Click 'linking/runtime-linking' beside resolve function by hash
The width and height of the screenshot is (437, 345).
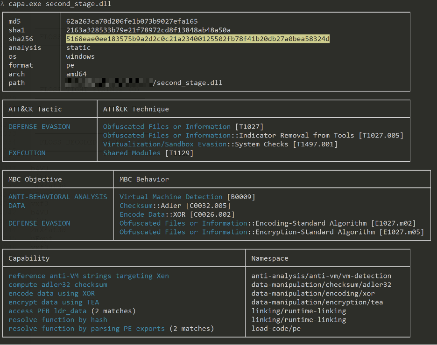coord(299,320)
